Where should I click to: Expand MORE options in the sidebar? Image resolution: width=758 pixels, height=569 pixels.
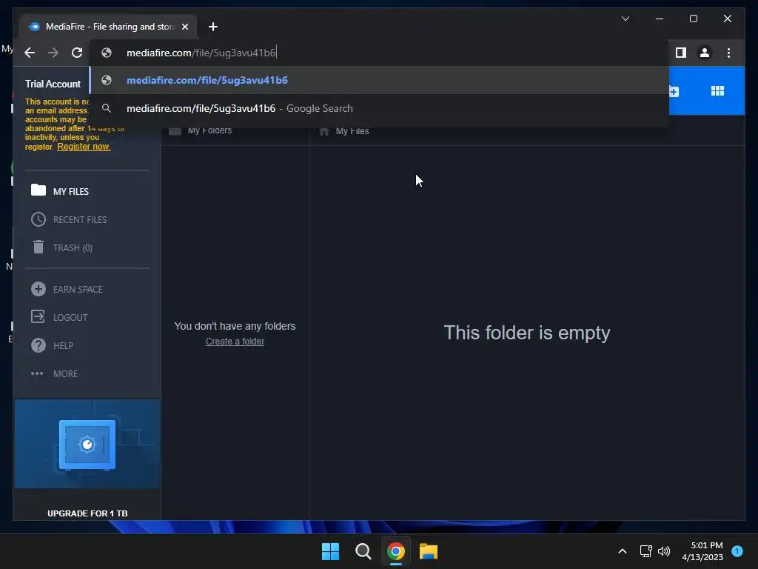[65, 373]
